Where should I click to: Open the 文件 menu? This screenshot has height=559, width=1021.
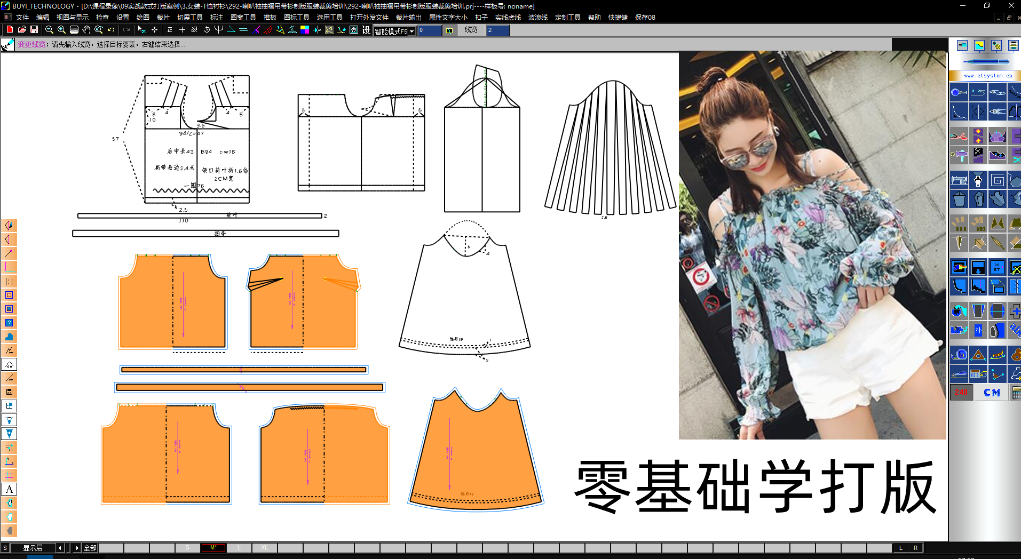coord(22,17)
